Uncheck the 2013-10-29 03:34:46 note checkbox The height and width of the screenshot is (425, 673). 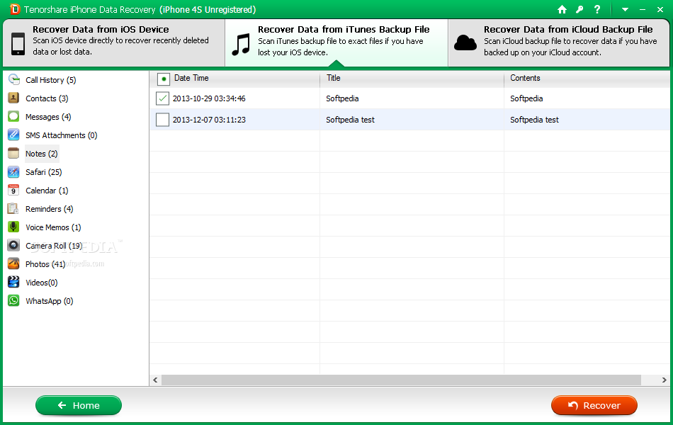tap(163, 98)
